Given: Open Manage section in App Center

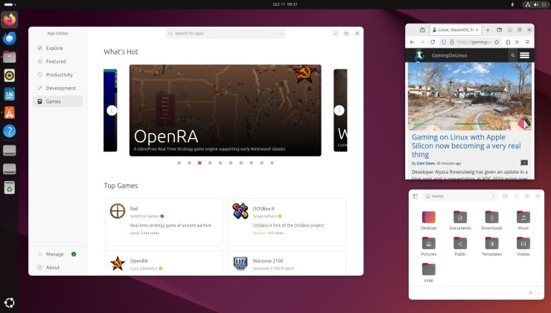Looking at the screenshot, I should click(57, 254).
